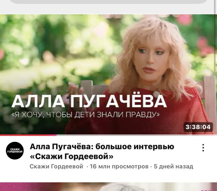Click '«Скажи Гордеевой»' second title line
Screen dimensions: 217x191
(72, 156)
